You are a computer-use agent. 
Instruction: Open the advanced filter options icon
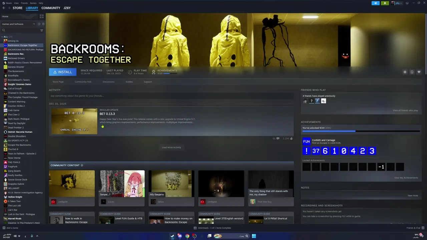42,30
